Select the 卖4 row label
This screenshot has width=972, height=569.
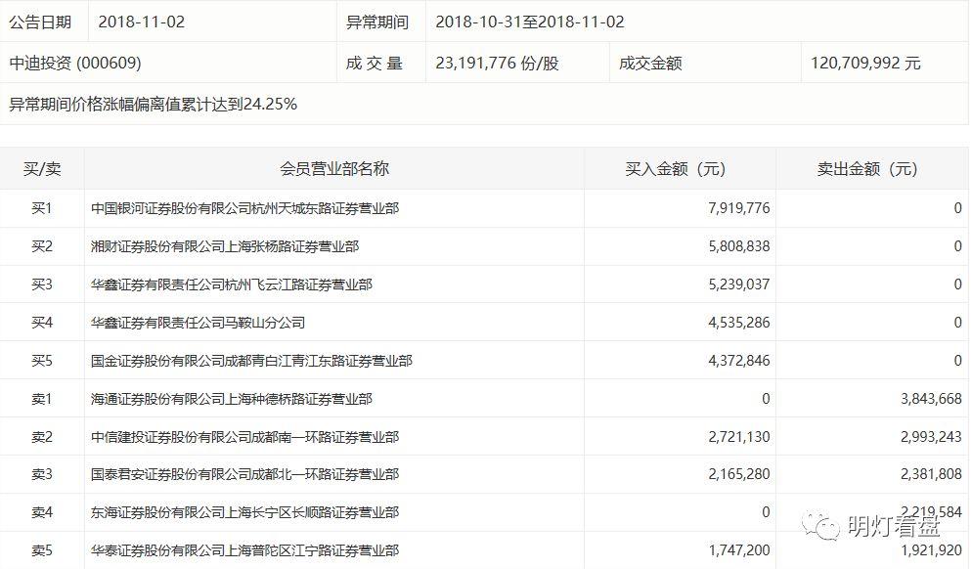[41, 513]
